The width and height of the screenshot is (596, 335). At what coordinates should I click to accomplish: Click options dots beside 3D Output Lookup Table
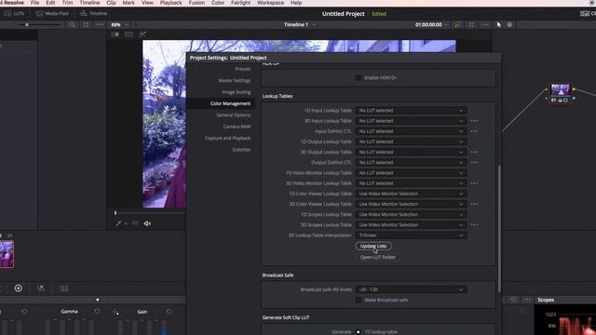coord(474,152)
